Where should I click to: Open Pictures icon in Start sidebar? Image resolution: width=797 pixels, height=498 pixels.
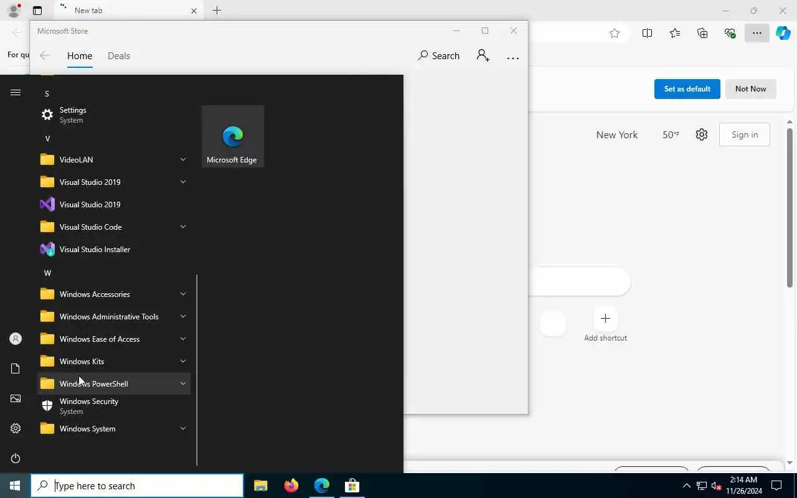16,398
